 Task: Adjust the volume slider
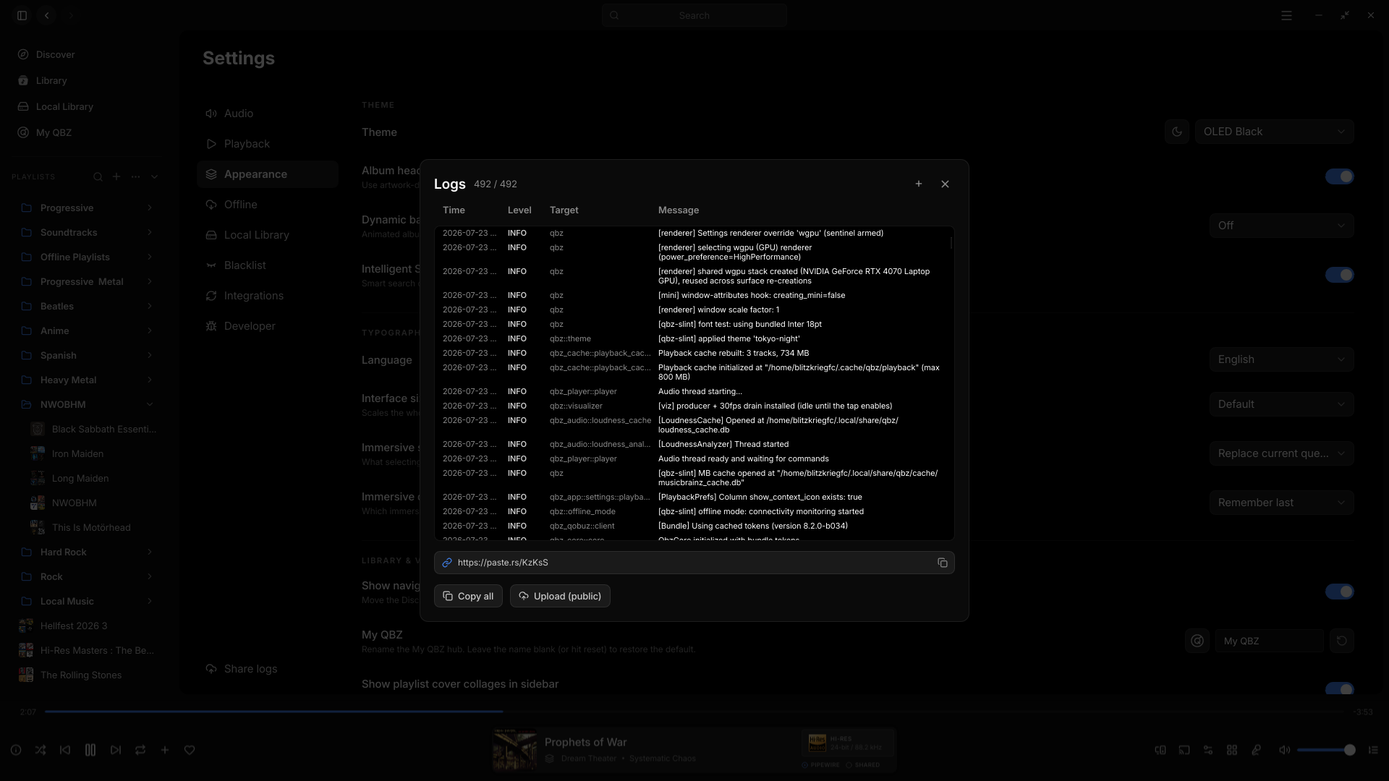point(1325,750)
